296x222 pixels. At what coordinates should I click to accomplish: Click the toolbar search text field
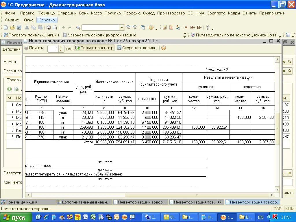pos(100,28)
